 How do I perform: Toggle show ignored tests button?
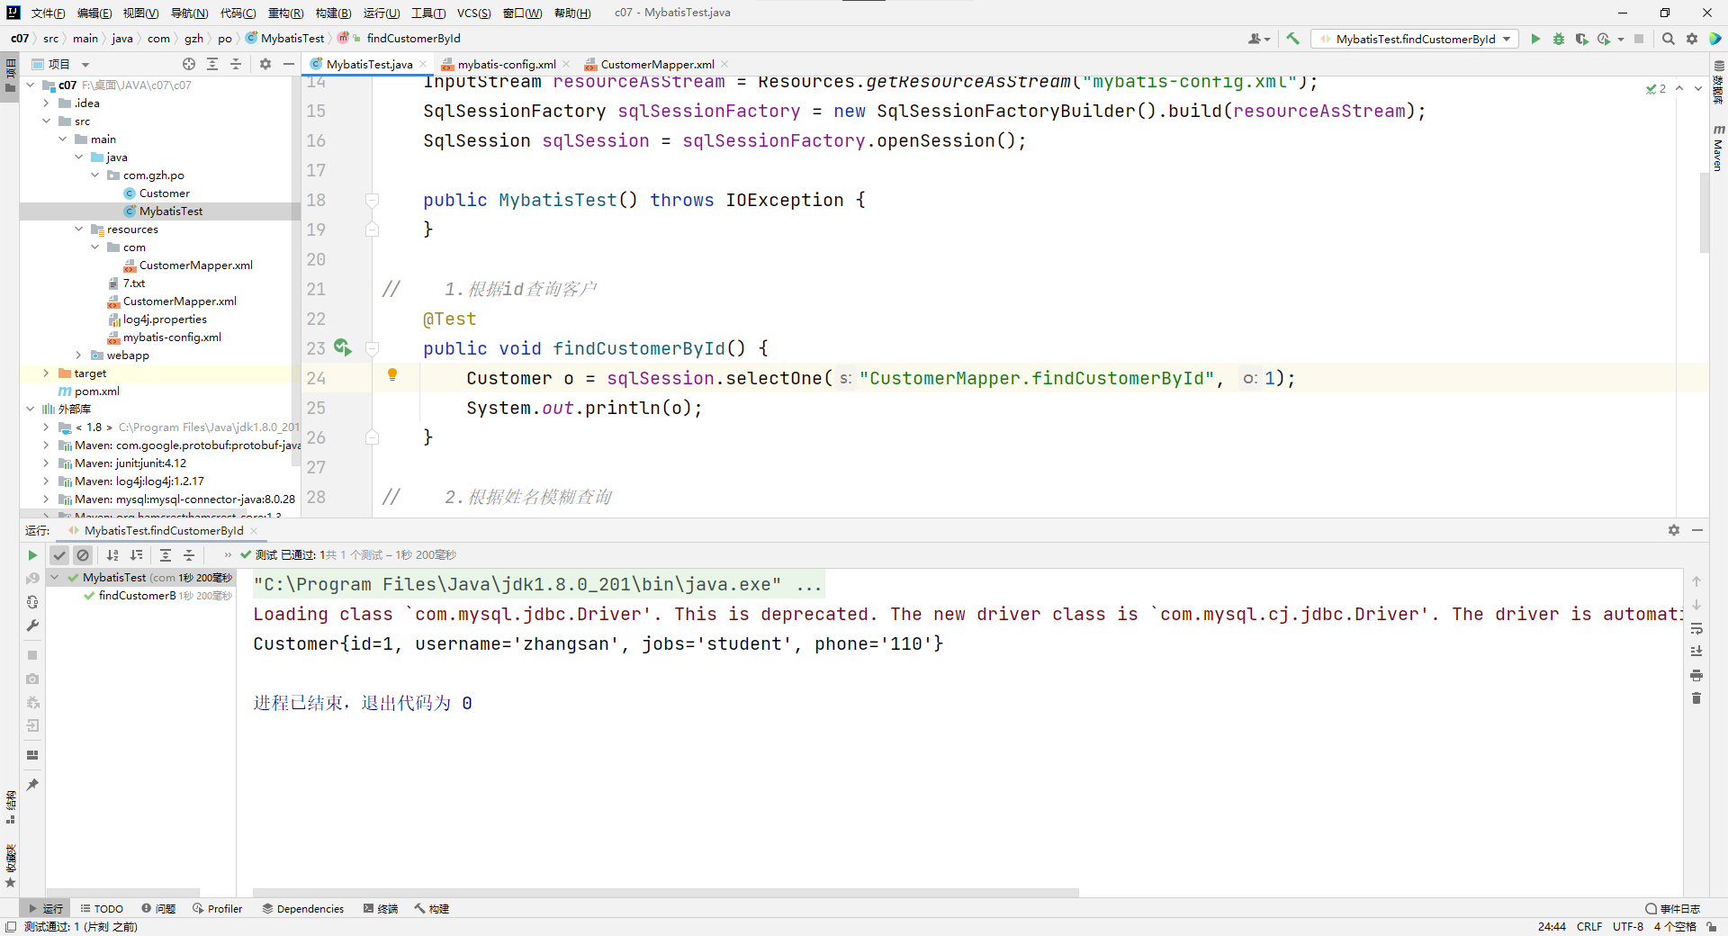click(83, 555)
